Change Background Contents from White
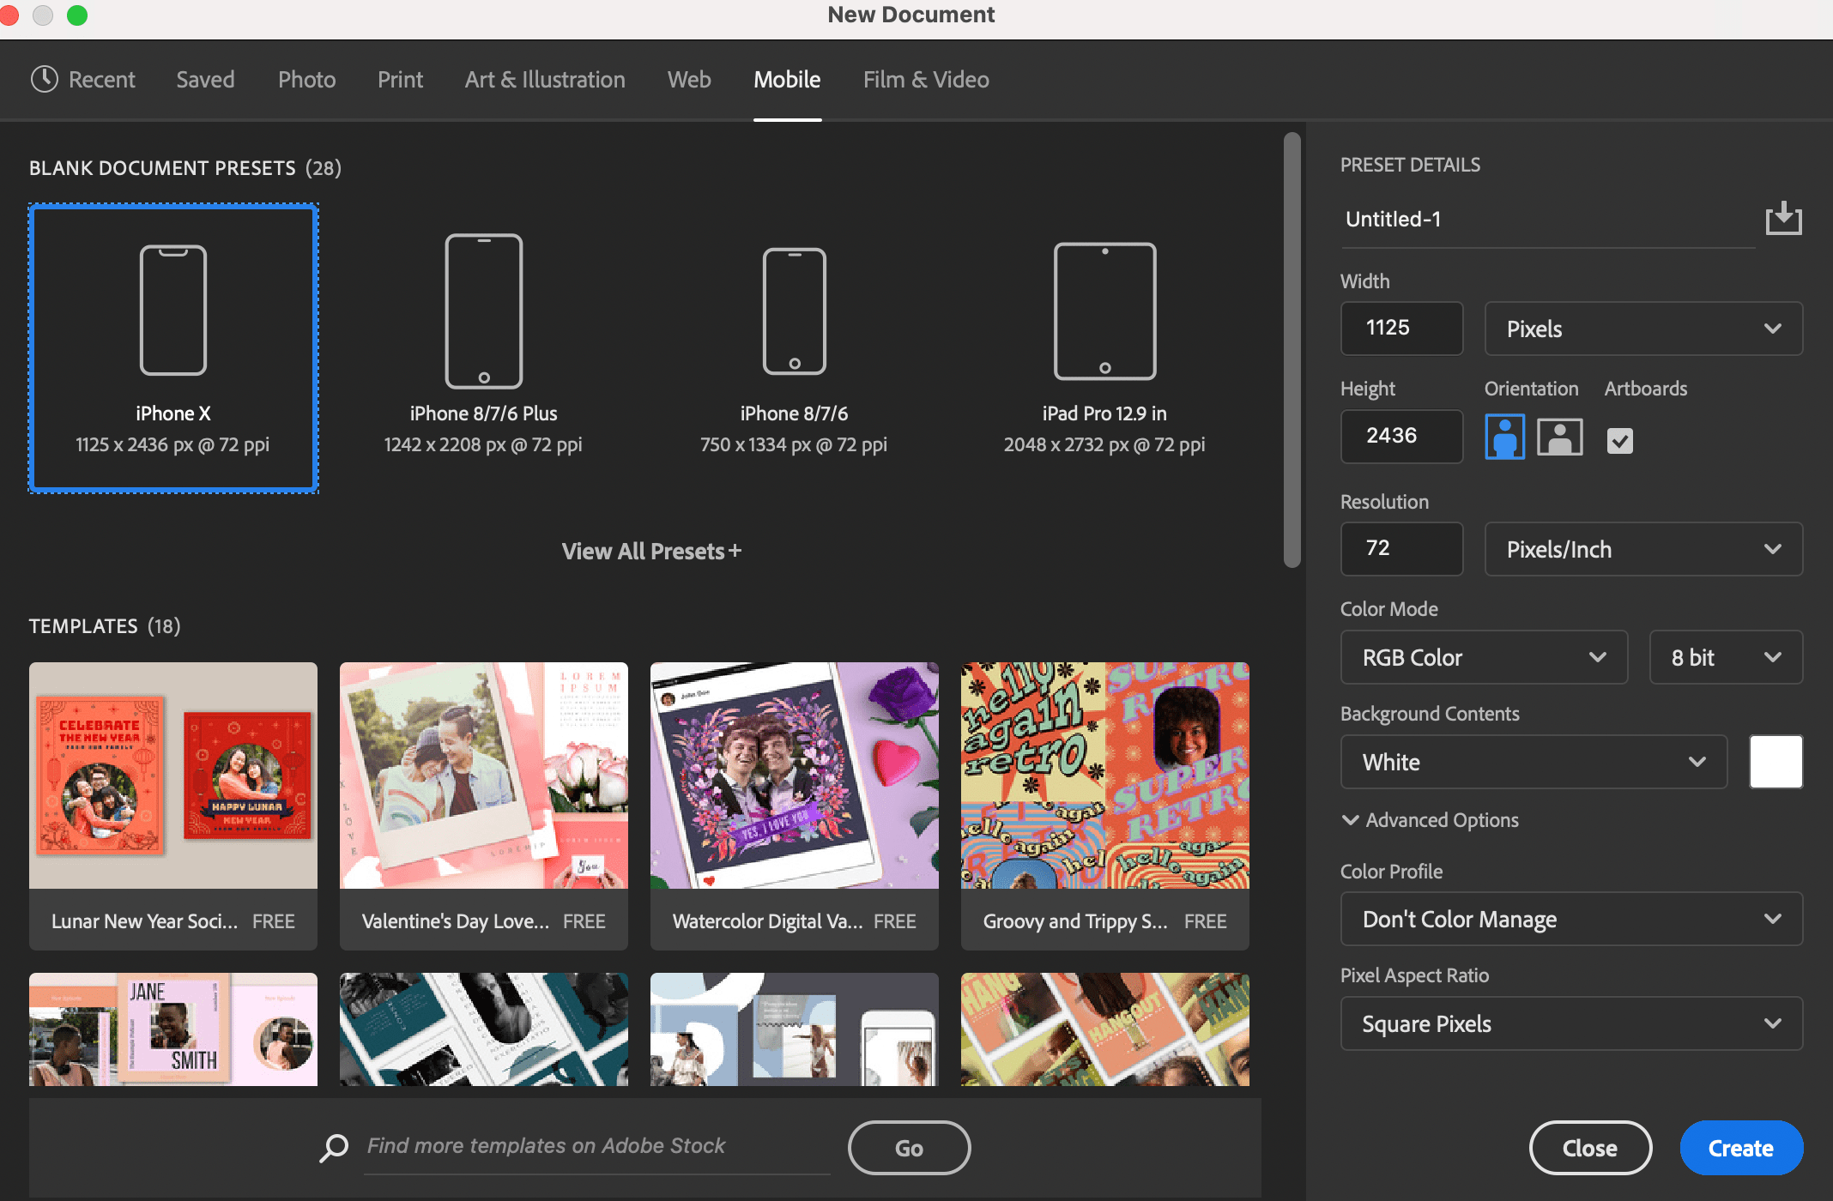The width and height of the screenshot is (1833, 1201). [1533, 762]
